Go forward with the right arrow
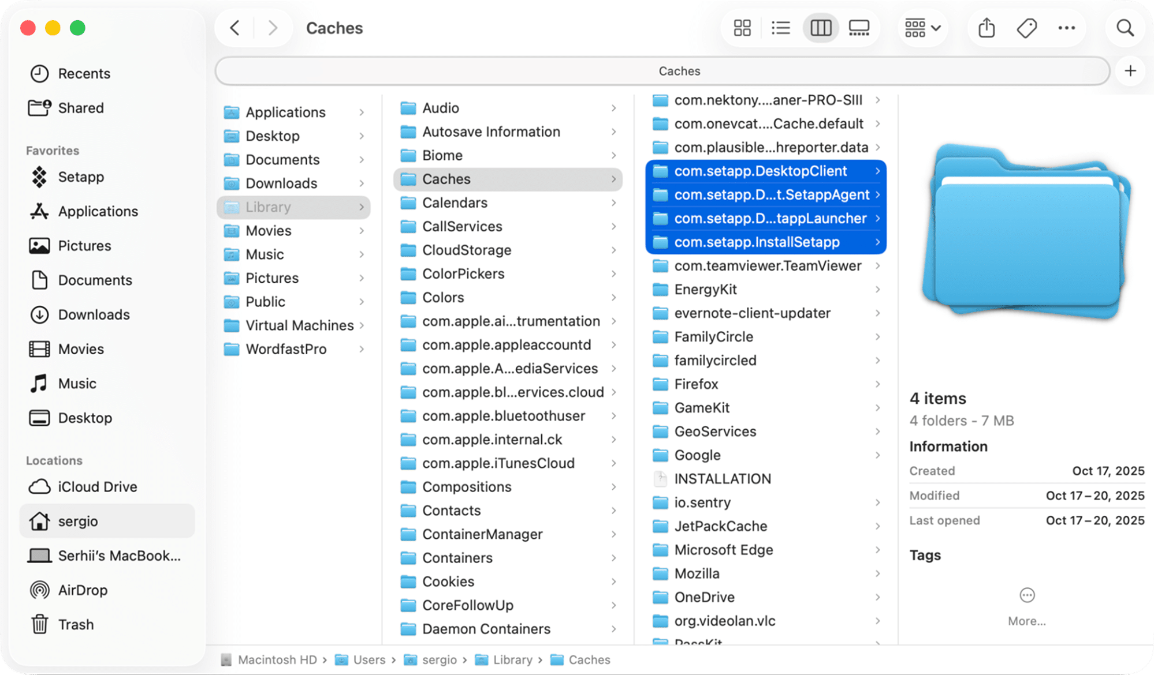 (273, 28)
